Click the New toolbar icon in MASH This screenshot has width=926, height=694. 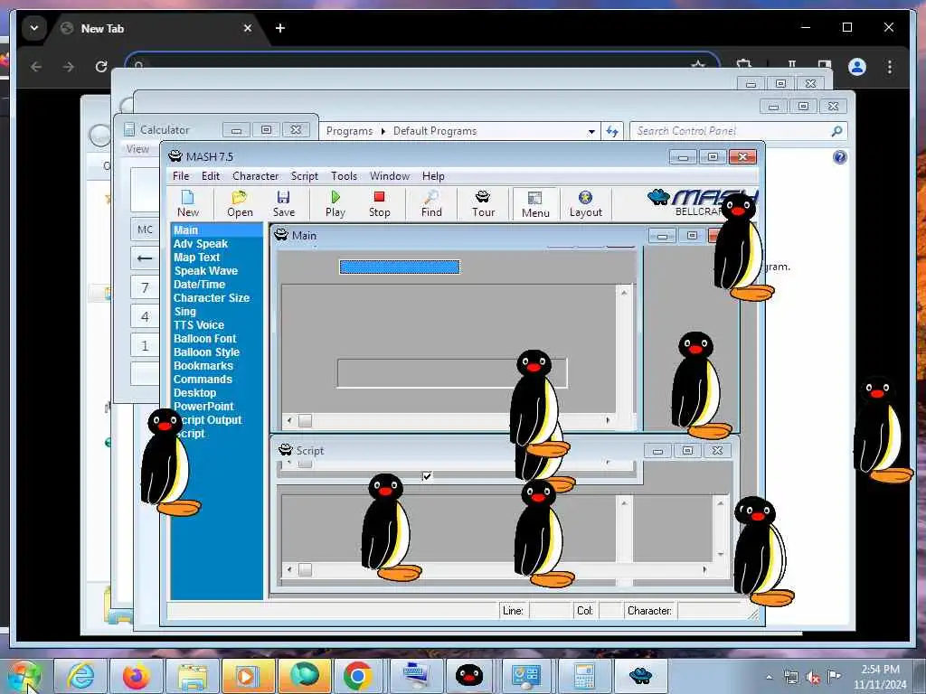(x=188, y=203)
